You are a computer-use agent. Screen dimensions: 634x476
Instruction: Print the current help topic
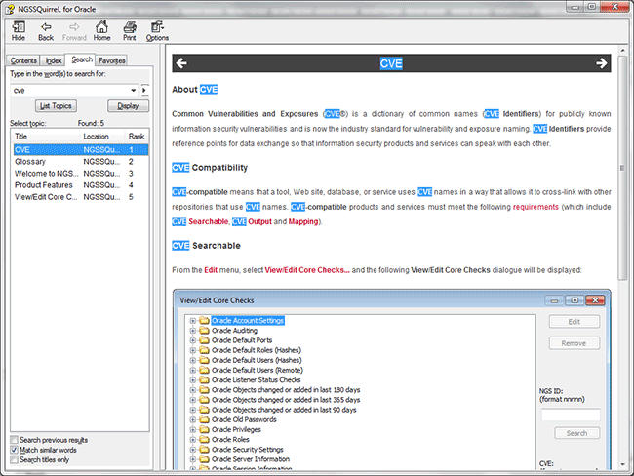[x=130, y=31]
